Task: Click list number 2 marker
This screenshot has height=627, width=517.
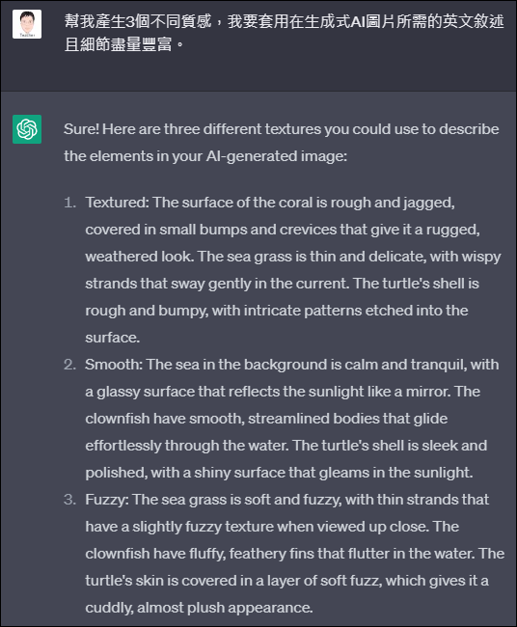Action: point(70,365)
